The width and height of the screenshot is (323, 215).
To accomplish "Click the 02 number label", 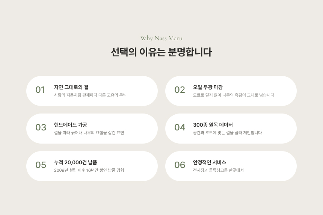I will click(180, 90).
